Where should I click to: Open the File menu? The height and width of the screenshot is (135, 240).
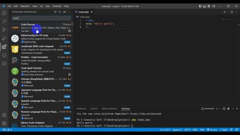coord(9,6)
